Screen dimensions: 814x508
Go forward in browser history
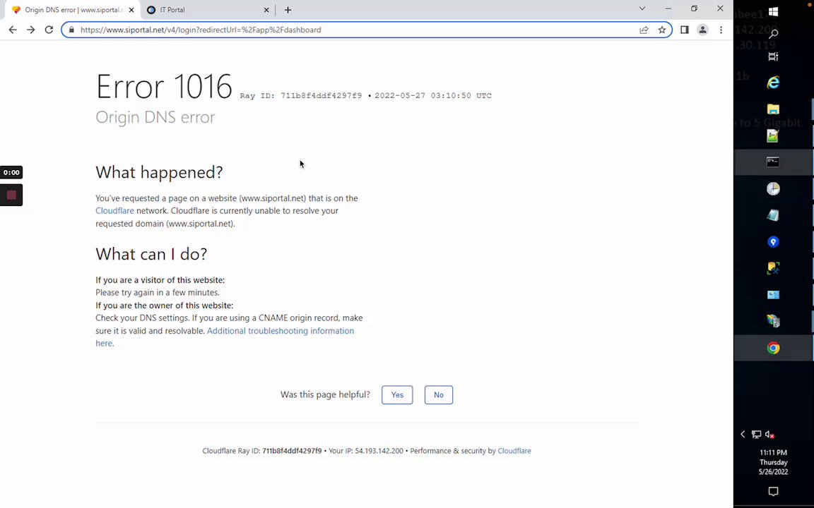30,30
